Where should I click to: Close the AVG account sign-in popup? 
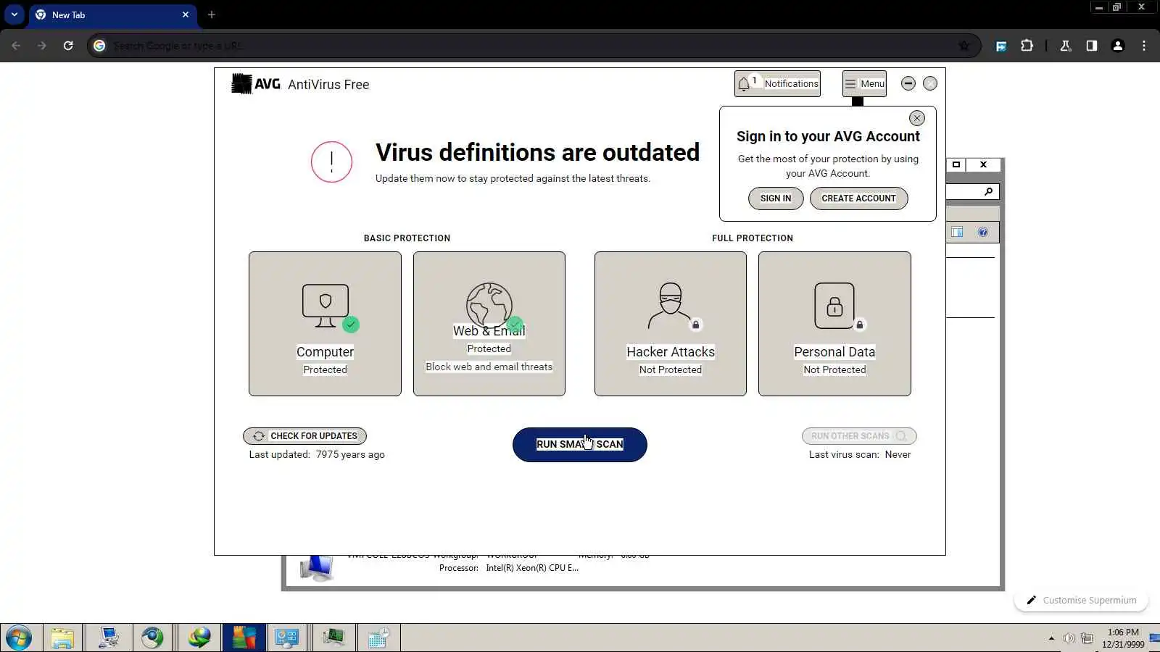click(917, 118)
